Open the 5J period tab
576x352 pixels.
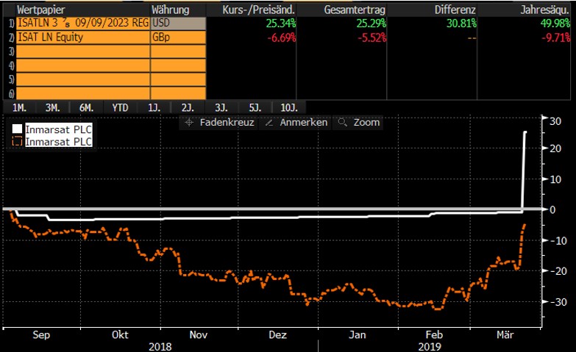[x=255, y=107]
